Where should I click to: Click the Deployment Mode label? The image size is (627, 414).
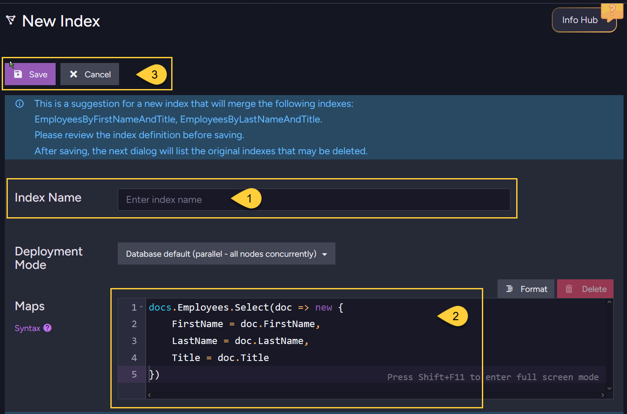pos(49,258)
